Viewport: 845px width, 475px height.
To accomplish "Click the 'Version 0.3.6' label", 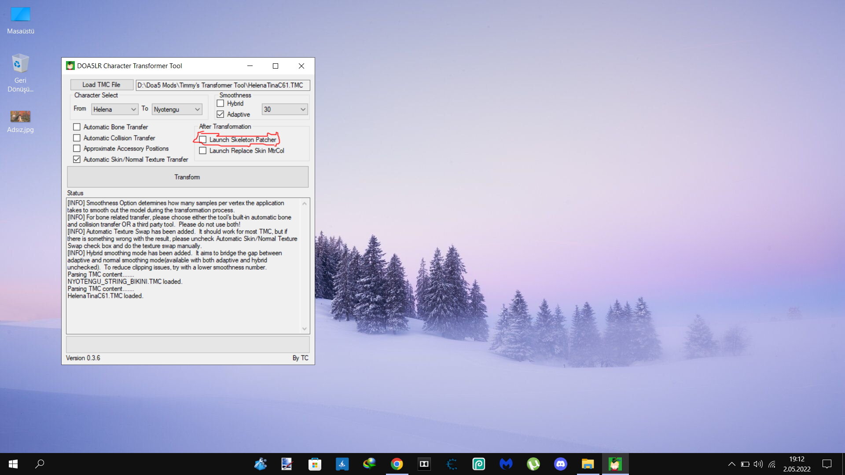I will [83, 358].
